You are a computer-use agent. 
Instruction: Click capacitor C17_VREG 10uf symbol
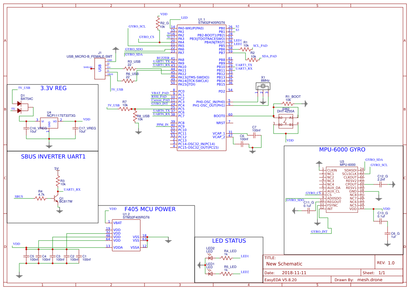coord(75,128)
